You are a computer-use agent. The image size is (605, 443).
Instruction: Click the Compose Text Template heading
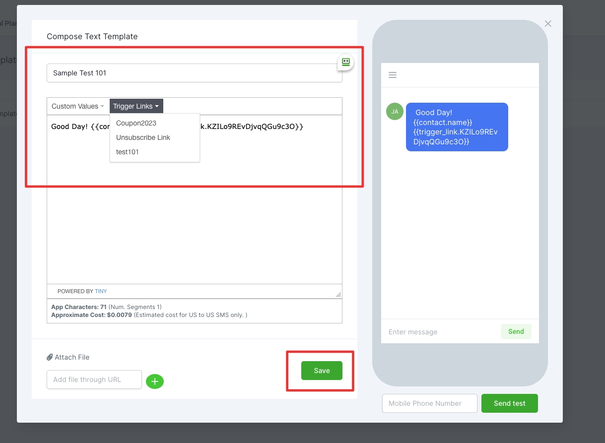(92, 36)
